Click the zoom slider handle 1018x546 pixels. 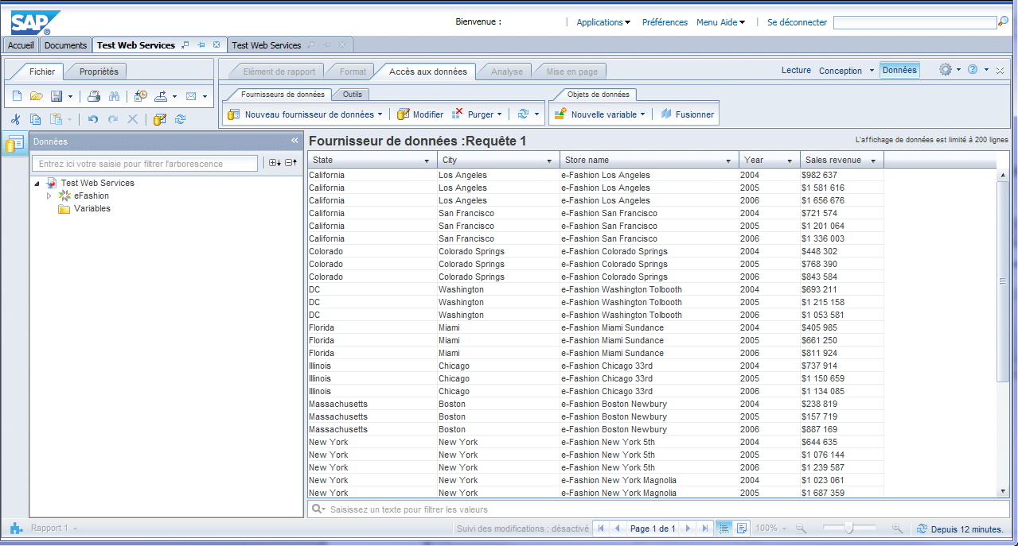849,528
